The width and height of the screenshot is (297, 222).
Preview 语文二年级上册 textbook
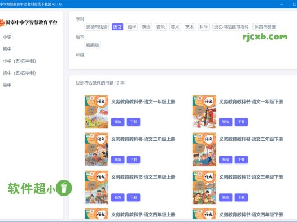[x=118, y=159]
